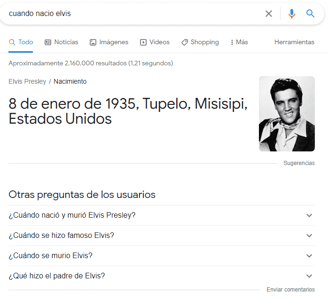Expand '¿Qué hizo el padre de Elvis?'

click(162, 276)
